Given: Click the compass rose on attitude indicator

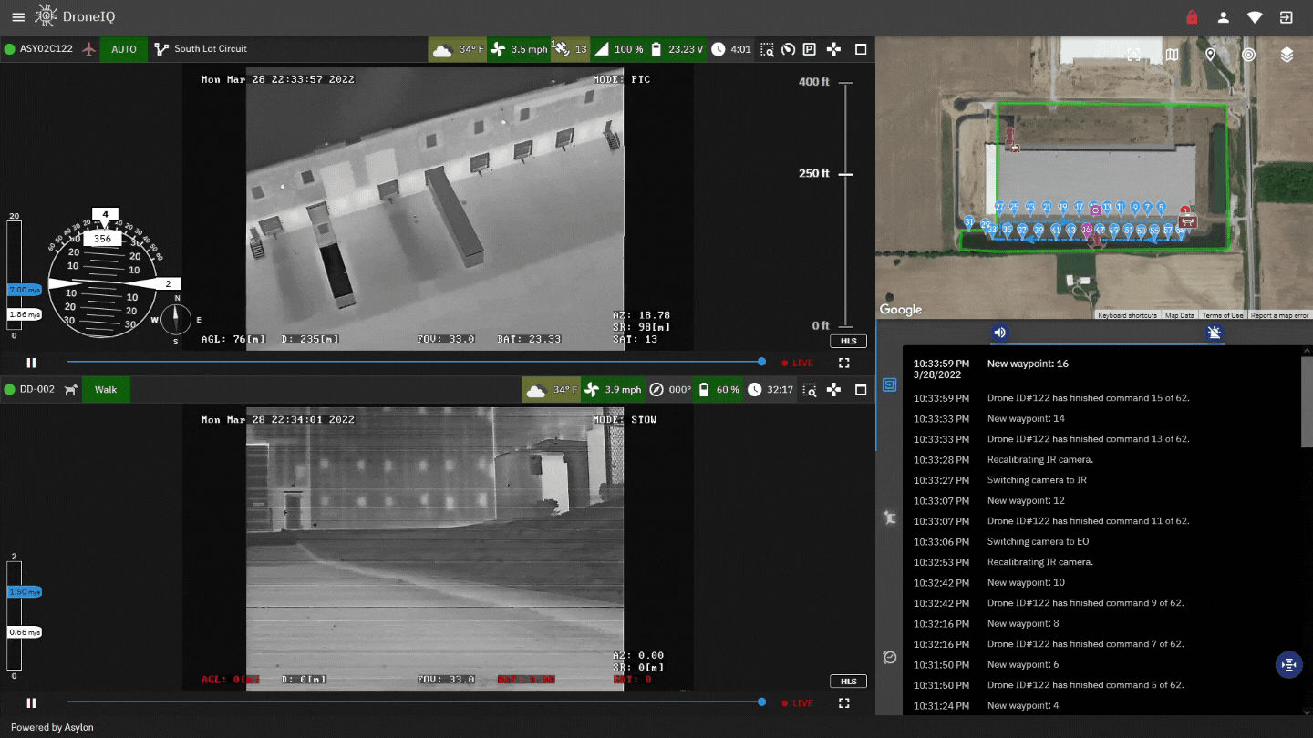Looking at the screenshot, I should tap(177, 319).
